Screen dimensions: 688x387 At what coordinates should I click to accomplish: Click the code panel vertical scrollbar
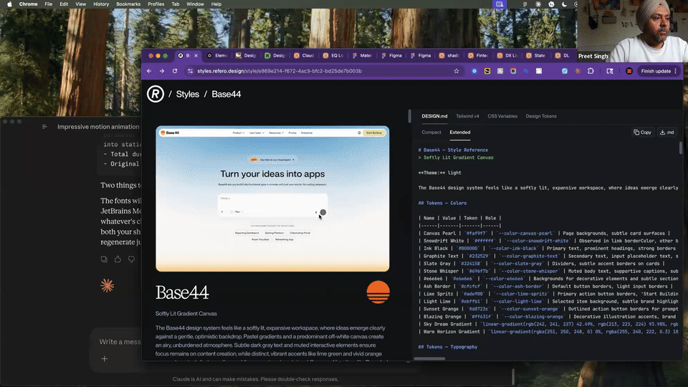[681, 148]
